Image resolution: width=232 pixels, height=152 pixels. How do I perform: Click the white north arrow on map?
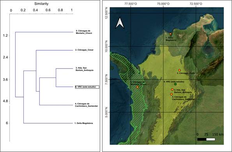tap(120, 23)
